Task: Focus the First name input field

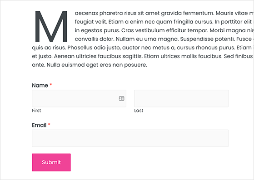Action: point(79,98)
